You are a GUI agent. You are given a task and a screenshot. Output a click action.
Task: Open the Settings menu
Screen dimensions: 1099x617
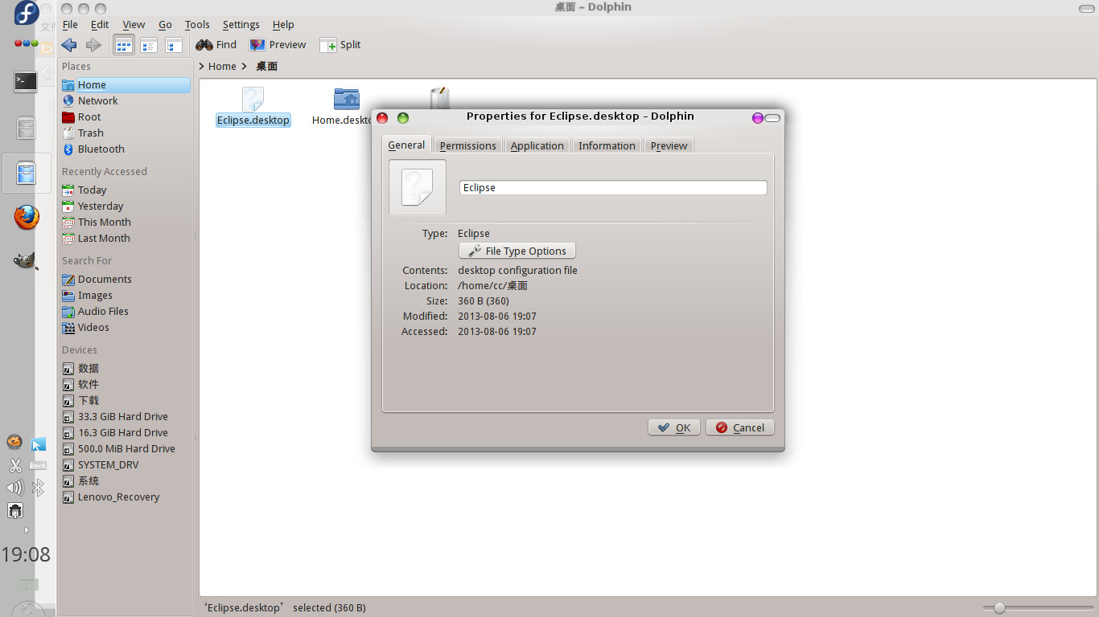[x=241, y=25]
